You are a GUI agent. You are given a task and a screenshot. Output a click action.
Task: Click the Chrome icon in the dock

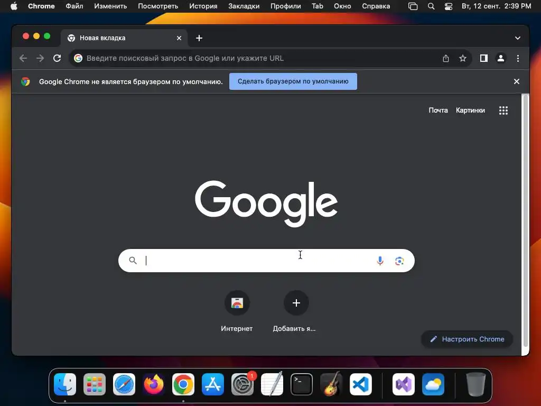pos(183,384)
